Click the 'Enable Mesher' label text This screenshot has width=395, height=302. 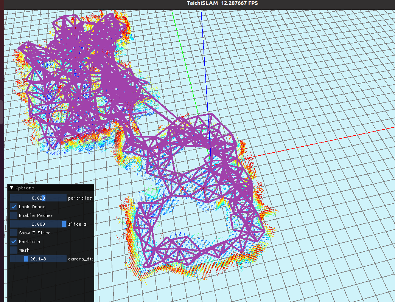tap(36, 215)
